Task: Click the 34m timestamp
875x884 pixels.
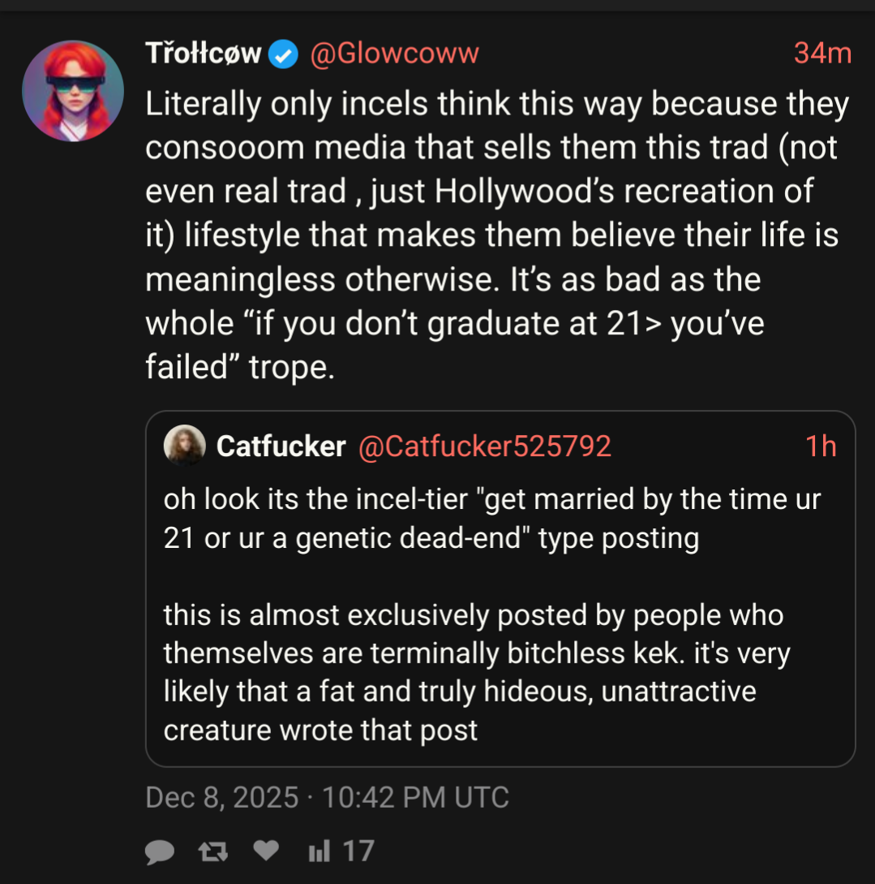Action: click(x=822, y=54)
